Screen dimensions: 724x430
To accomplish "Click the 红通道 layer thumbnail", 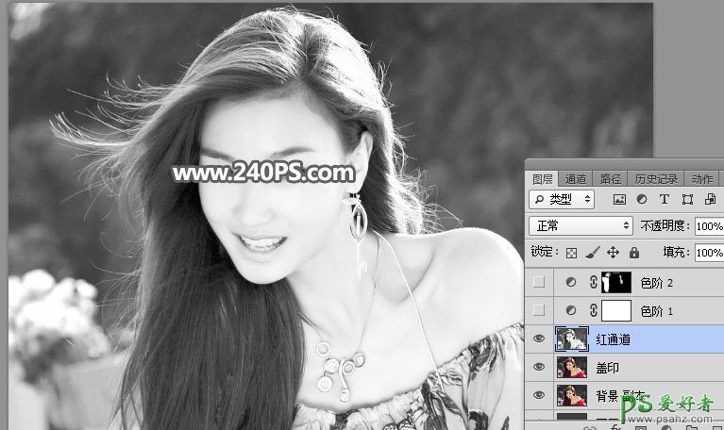I will point(572,339).
